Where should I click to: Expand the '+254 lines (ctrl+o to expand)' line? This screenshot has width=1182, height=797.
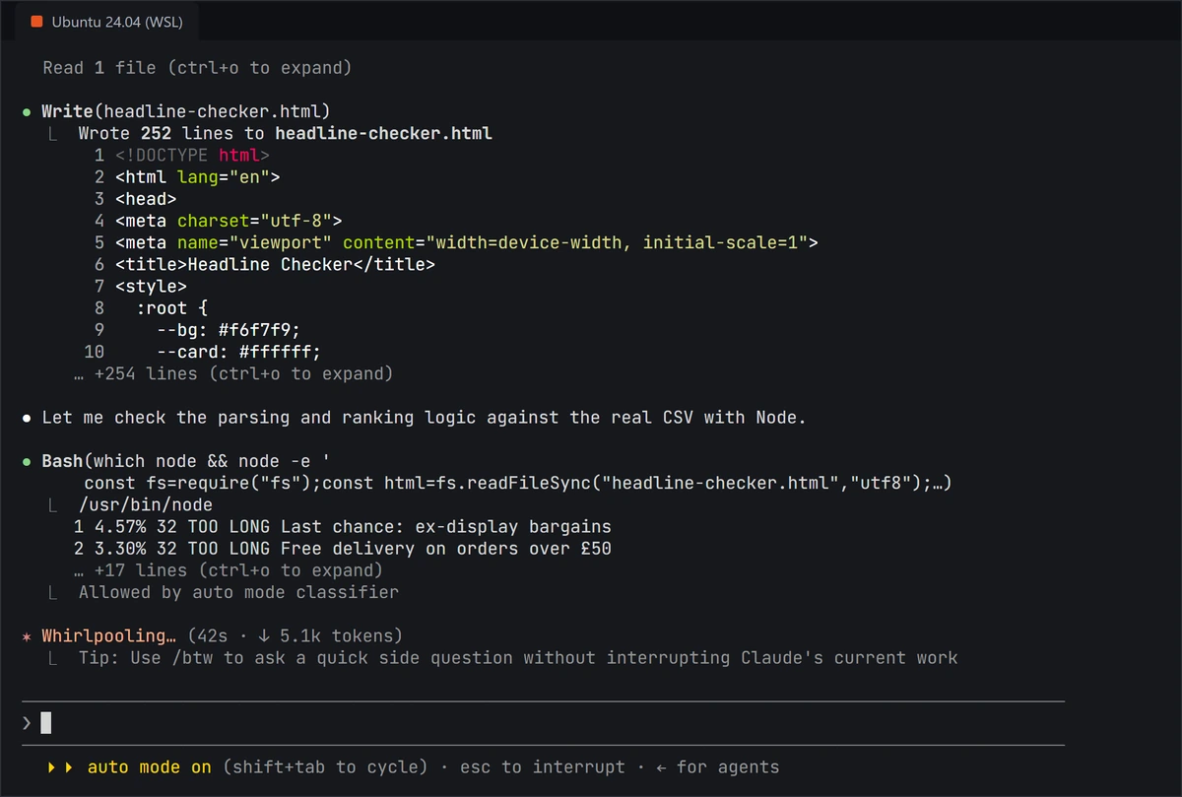coord(233,373)
